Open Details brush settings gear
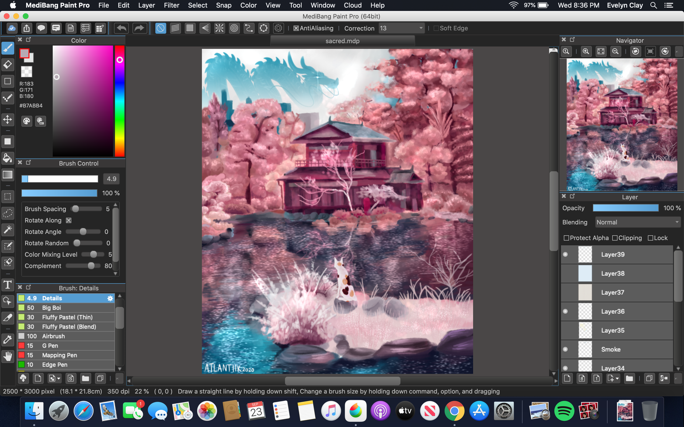 [x=110, y=298]
